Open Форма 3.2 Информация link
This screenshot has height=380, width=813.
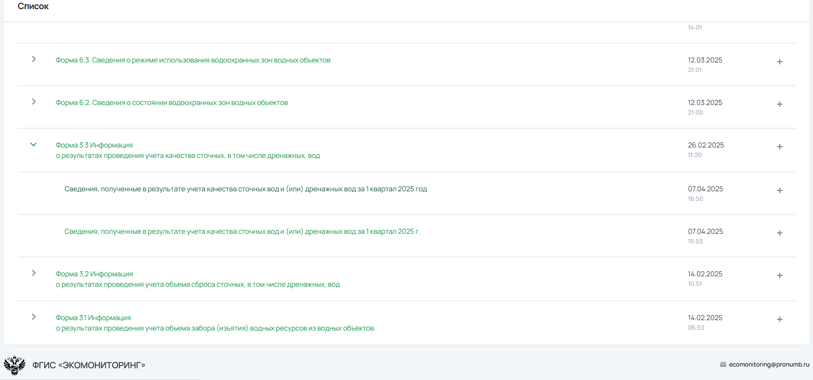click(94, 274)
